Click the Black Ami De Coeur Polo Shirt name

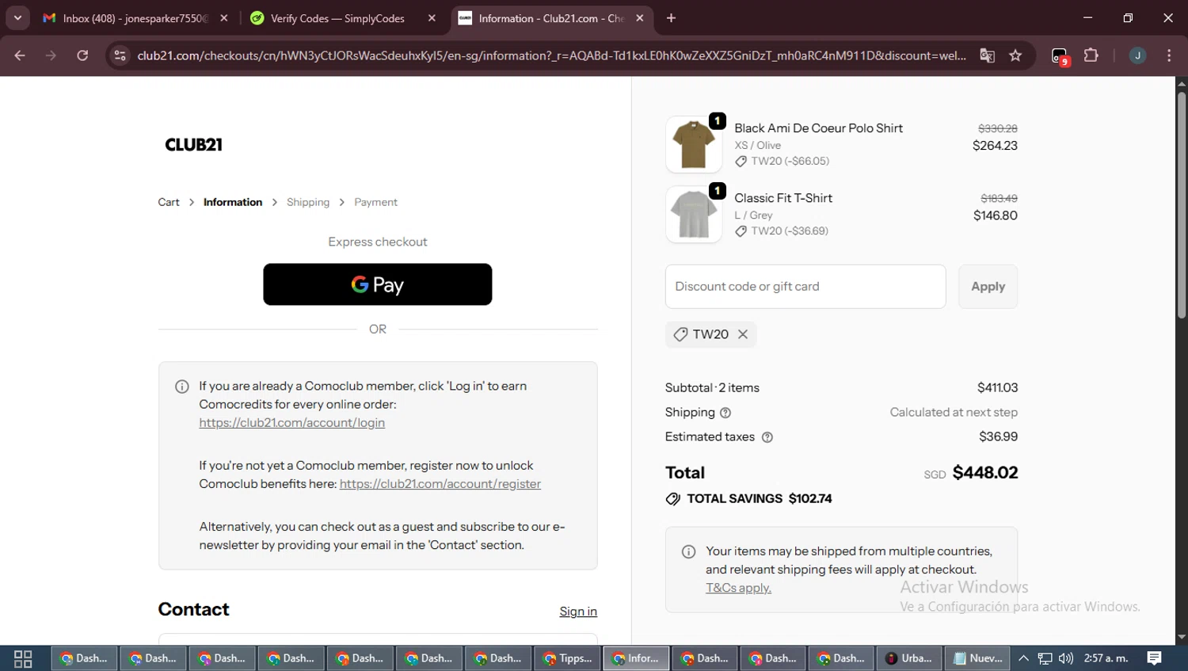818,128
